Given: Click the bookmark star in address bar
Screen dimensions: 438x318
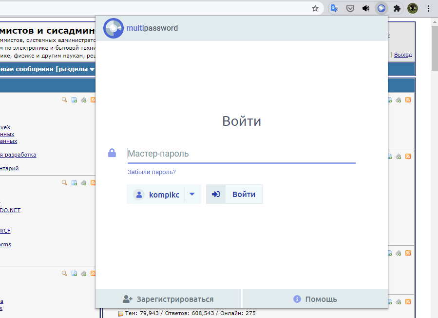Looking at the screenshot, I should tap(315, 8).
